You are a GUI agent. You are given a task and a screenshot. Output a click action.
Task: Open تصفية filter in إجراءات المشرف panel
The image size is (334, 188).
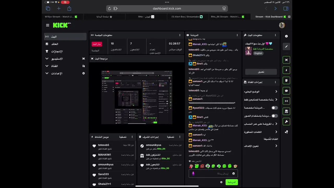click(170, 137)
